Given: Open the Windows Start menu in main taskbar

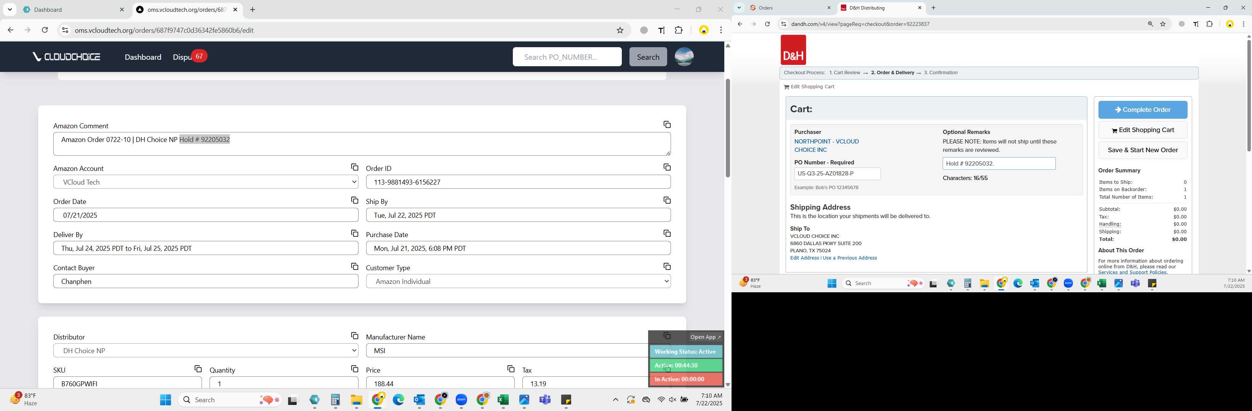Looking at the screenshot, I should 165,400.
